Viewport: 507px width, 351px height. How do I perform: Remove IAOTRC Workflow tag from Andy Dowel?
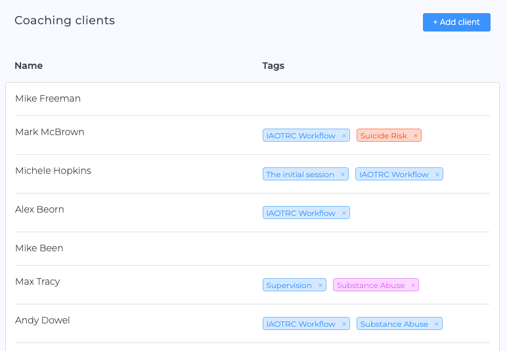pos(344,324)
